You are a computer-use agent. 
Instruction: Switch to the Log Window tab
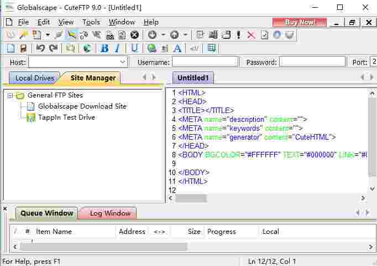[x=110, y=213]
